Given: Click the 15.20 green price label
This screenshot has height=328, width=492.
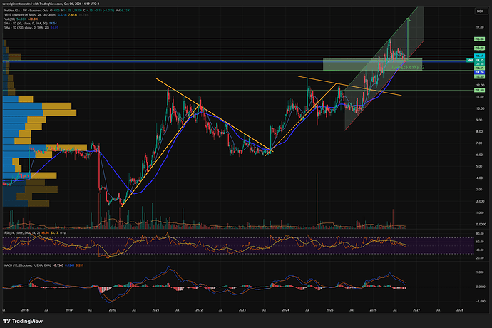Looking at the screenshot, I should click(x=479, y=48).
